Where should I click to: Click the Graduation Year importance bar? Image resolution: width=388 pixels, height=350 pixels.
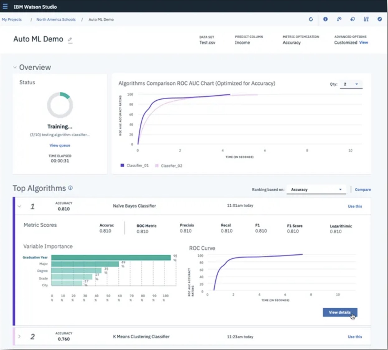(x=111, y=258)
